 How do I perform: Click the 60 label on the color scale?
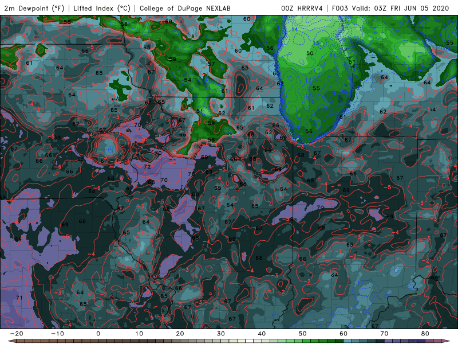[343, 334]
